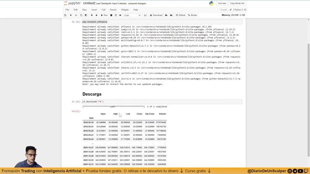Move selected cell down arrow
Viewport: 310px width, 174px height.
click(x=96, y=15)
